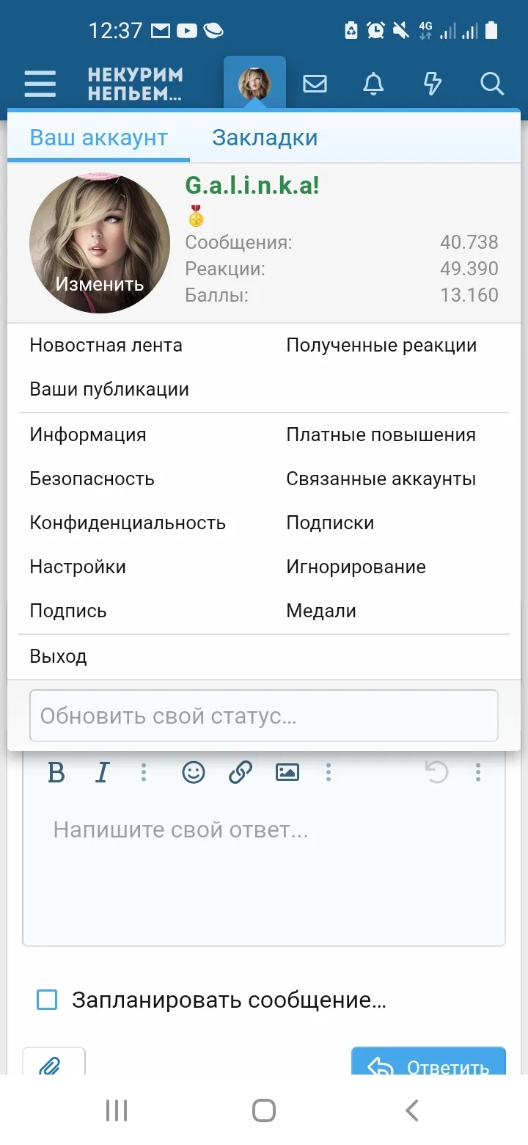Open Настройки from the account menu
Viewport: 528px width, 1145px height.
77,567
